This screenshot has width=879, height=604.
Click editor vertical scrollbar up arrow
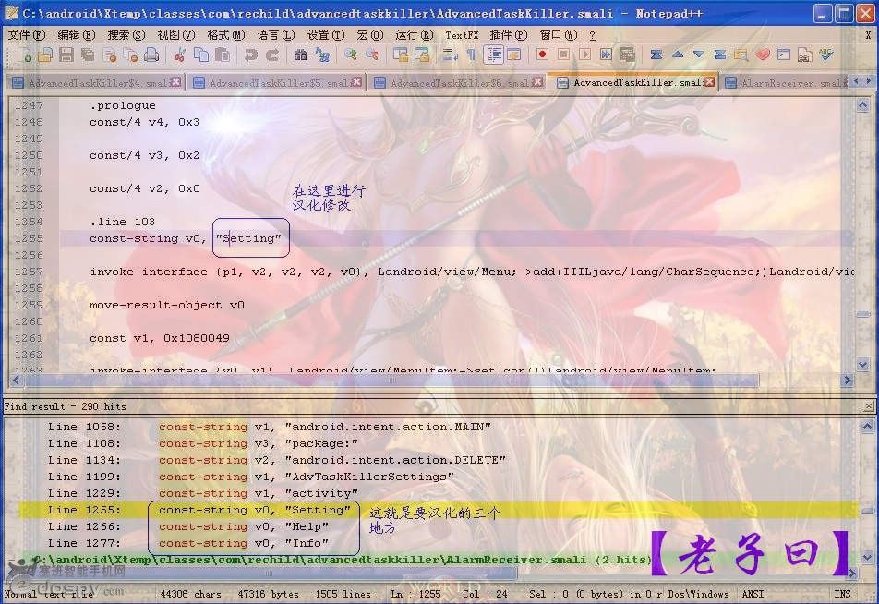coord(862,105)
